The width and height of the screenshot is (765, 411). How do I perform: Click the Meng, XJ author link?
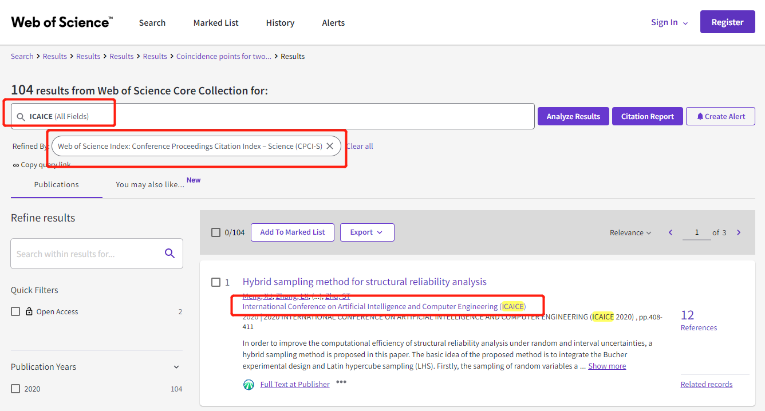258,296
